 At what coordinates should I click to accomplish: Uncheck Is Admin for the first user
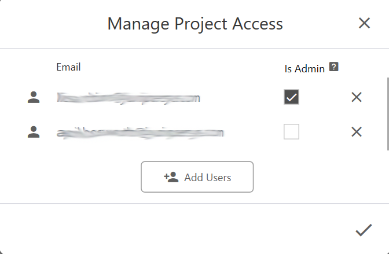pyautogui.click(x=291, y=97)
